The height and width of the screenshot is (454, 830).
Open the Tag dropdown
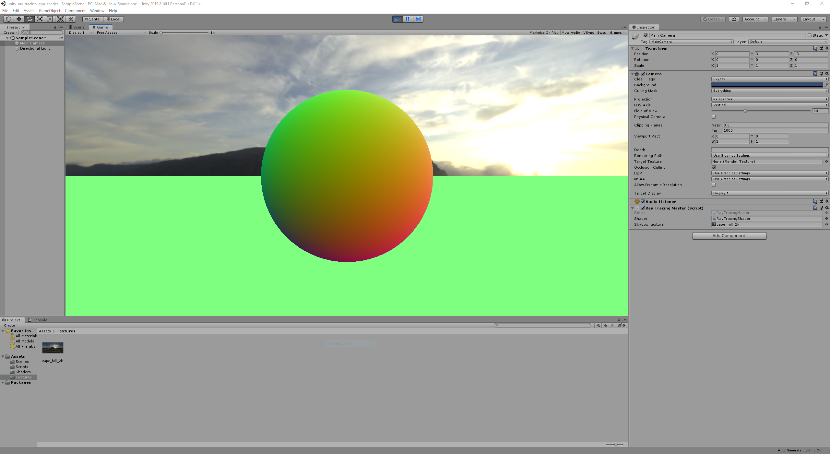click(x=691, y=42)
